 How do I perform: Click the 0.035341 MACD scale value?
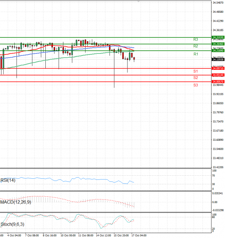click(x=217, y=193)
